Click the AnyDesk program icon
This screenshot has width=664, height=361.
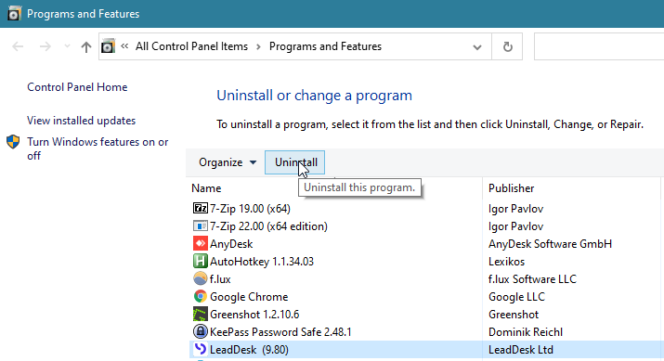201,244
